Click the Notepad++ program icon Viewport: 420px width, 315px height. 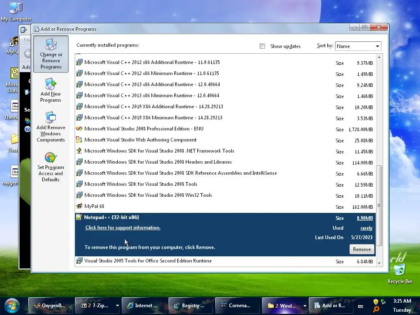tap(79, 217)
